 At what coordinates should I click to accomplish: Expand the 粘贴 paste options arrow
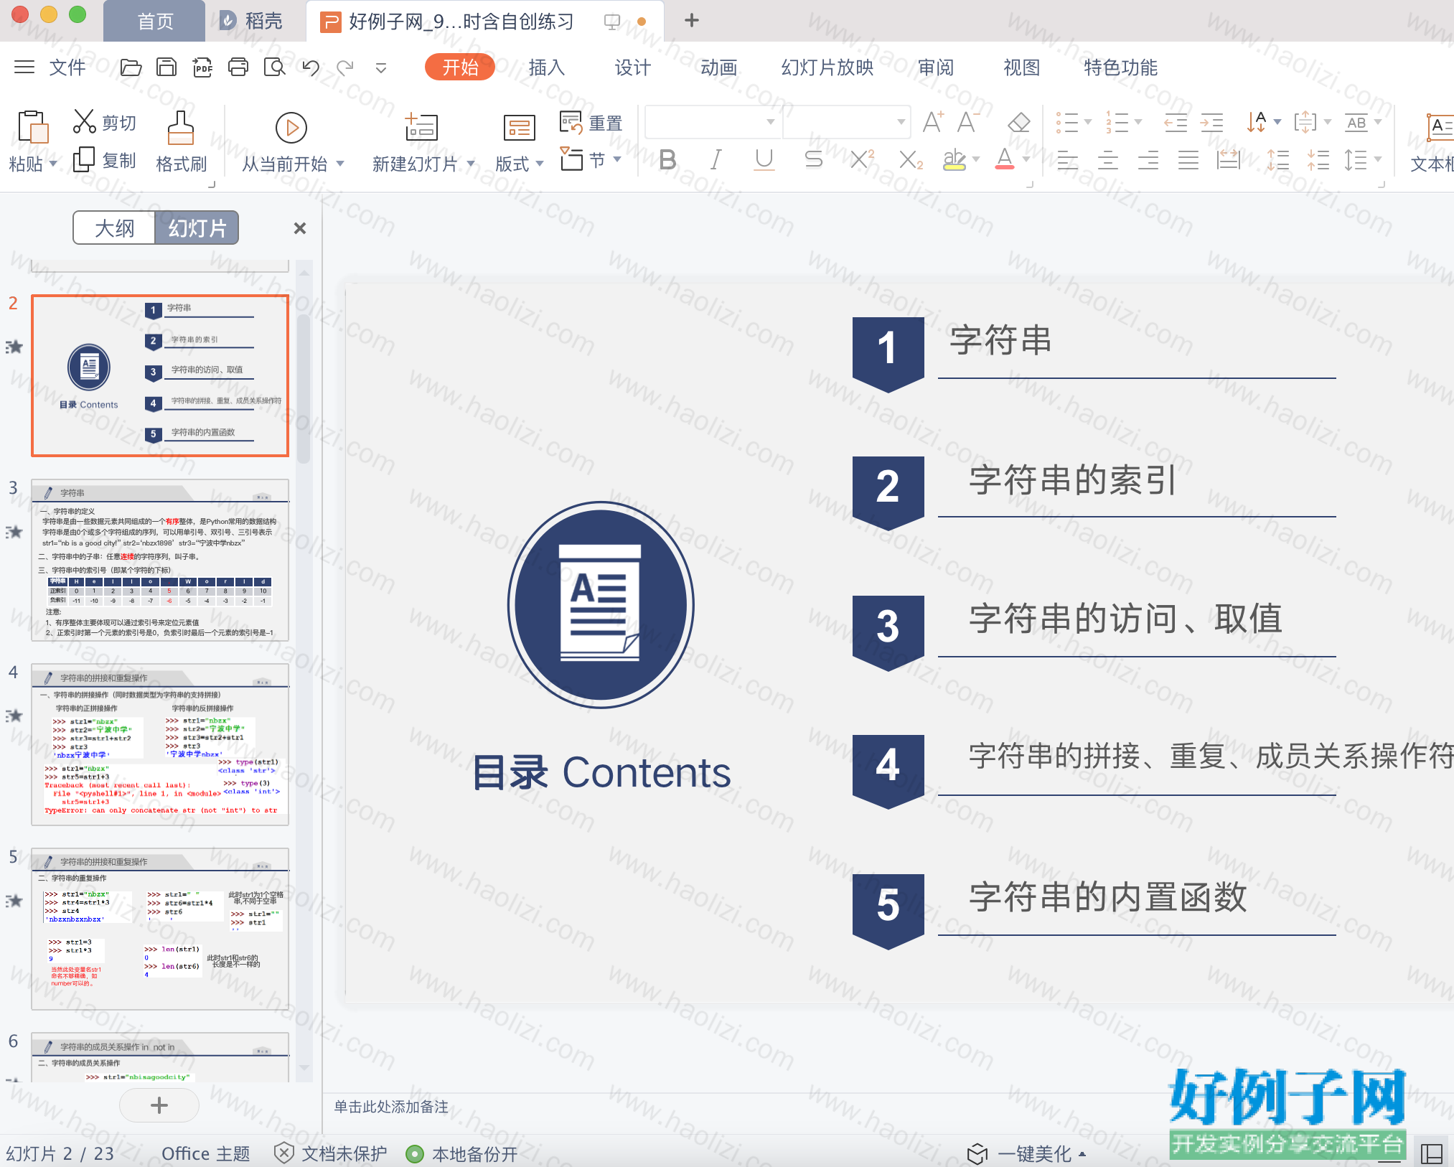point(53,164)
